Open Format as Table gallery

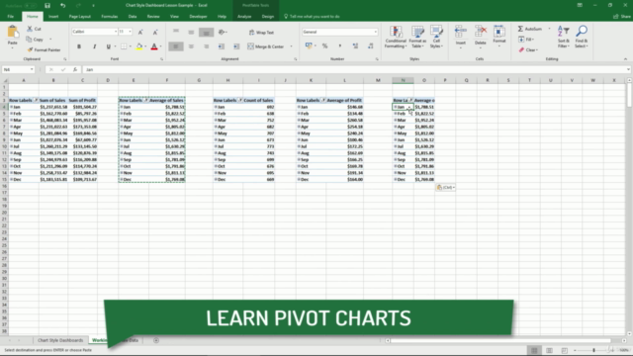[417, 37]
